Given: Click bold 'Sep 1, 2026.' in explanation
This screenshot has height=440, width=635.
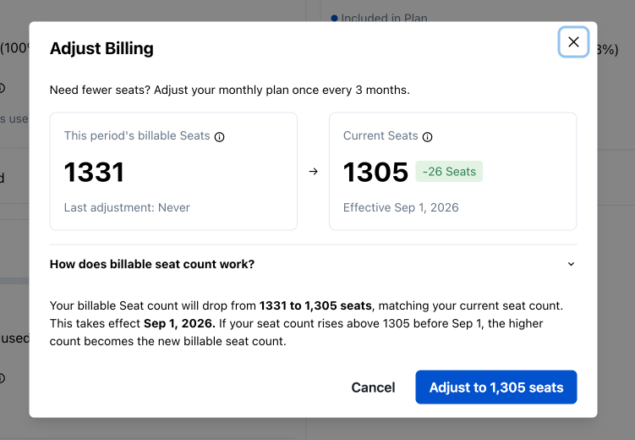Looking at the screenshot, I should [x=179, y=323].
